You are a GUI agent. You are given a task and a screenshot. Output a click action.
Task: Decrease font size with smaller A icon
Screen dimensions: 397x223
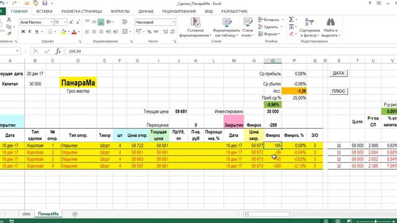point(78,22)
